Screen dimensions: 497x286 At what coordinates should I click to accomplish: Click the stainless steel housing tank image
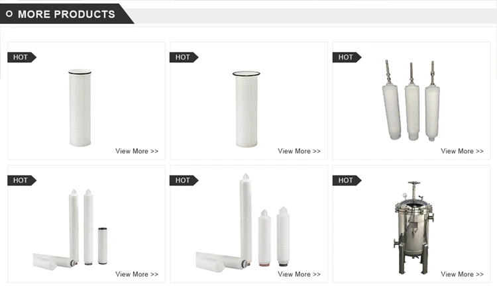click(x=414, y=228)
